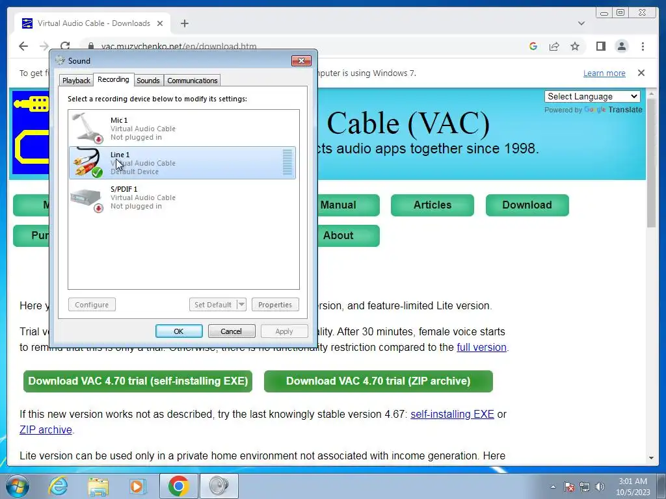Select the "S/PDIF 1" device name text

tap(124, 189)
